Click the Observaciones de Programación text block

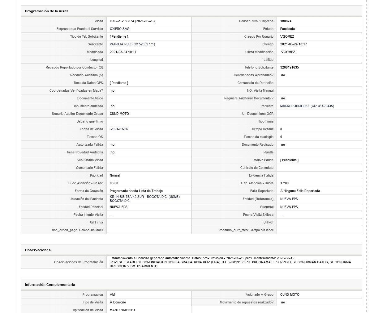click(230, 262)
